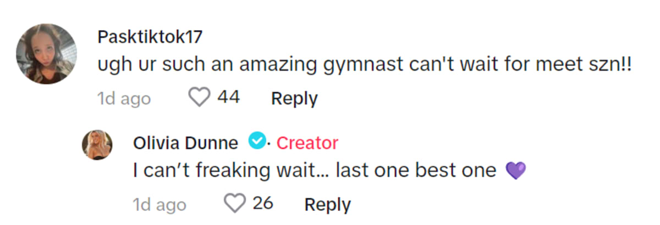Click the '1d ago' timestamp under Pasktiktok17's comment
The width and height of the screenshot is (660, 225).
point(124,99)
